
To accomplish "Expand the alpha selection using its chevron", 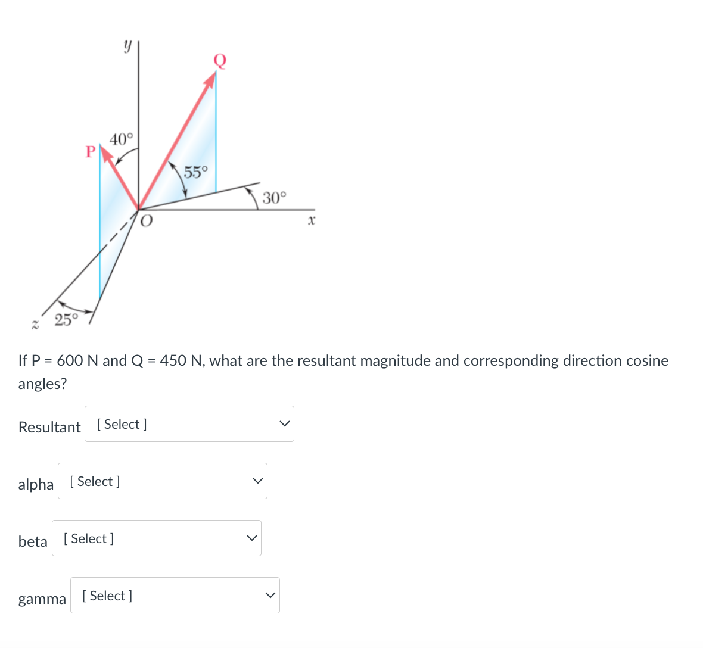I will point(256,481).
